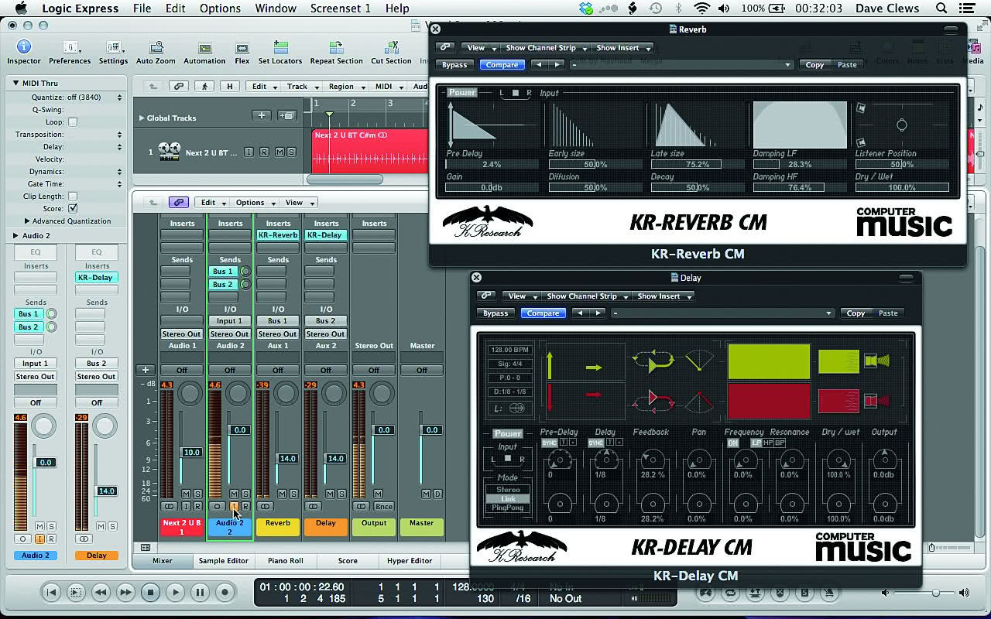Click the purple link icon in Mixer toolbar
The image size is (991, 619).
(x=179, y=203)
